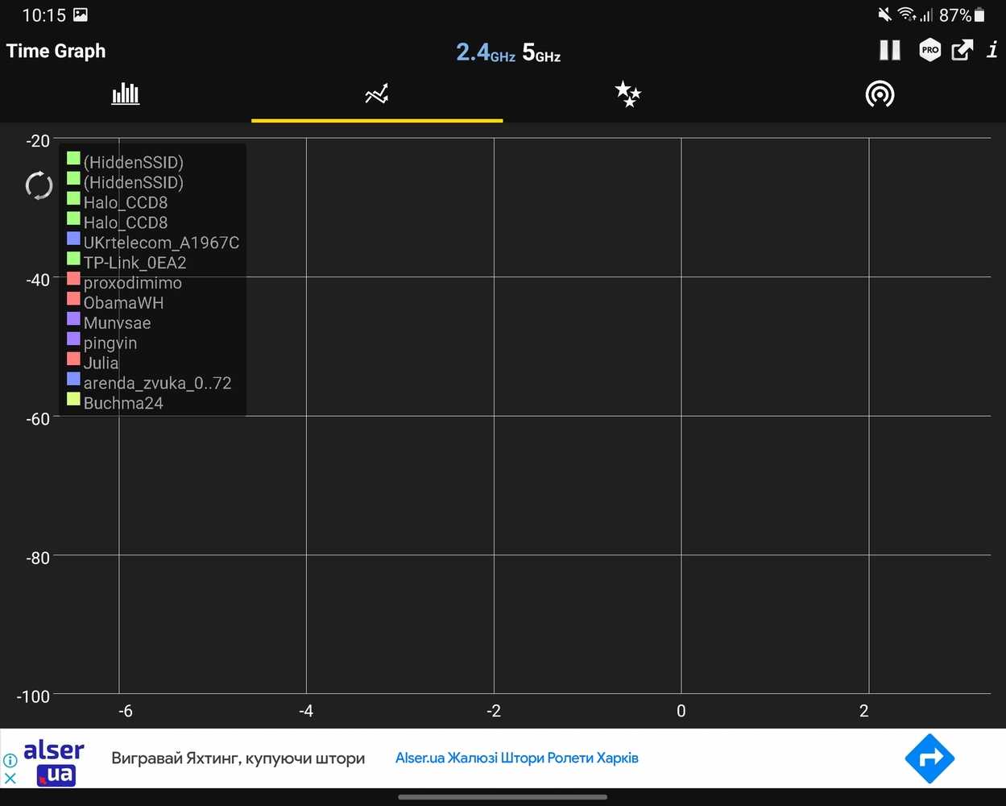Screen dimensions: 1006x806
Task: Select the Time Graph line chart tab
Action: [376, 94]
